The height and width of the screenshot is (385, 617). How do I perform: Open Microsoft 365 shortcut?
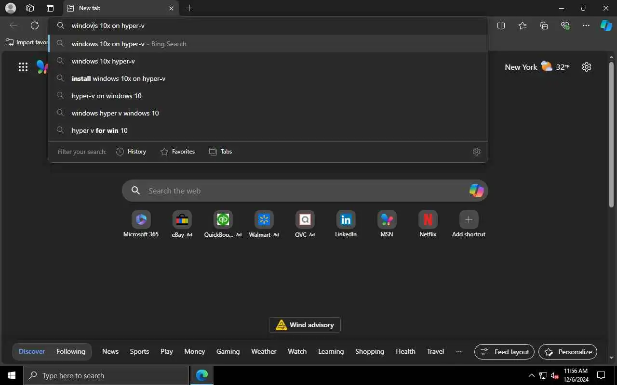(x=141, y=224)
